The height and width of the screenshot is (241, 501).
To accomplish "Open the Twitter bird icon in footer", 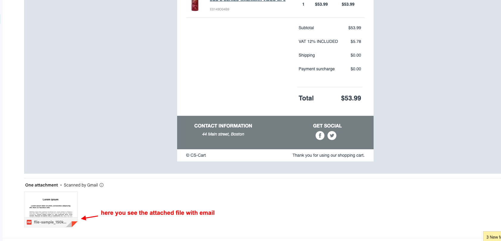I will coord(332,136).
